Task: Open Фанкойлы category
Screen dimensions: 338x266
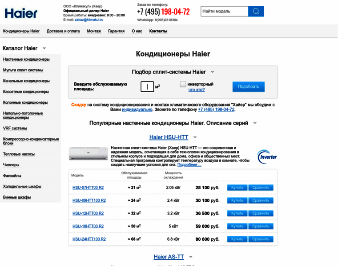Action: [x=12, y=176]
